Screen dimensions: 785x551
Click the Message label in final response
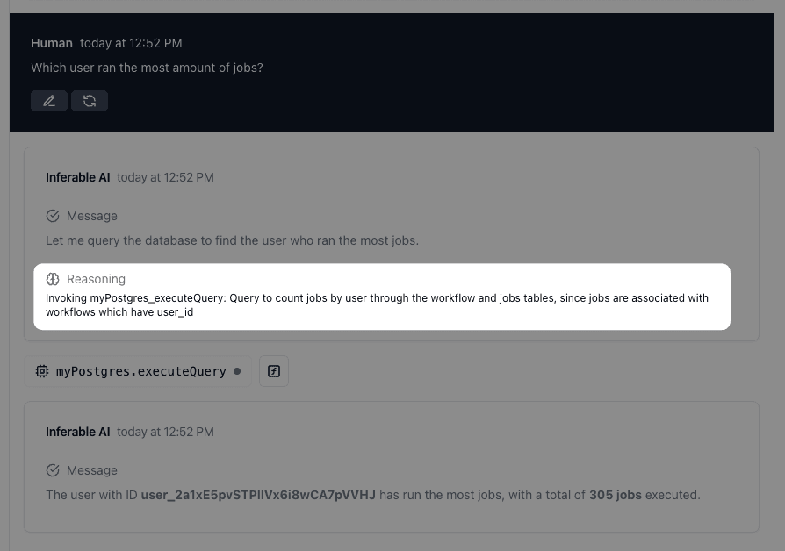pos(92,470)
